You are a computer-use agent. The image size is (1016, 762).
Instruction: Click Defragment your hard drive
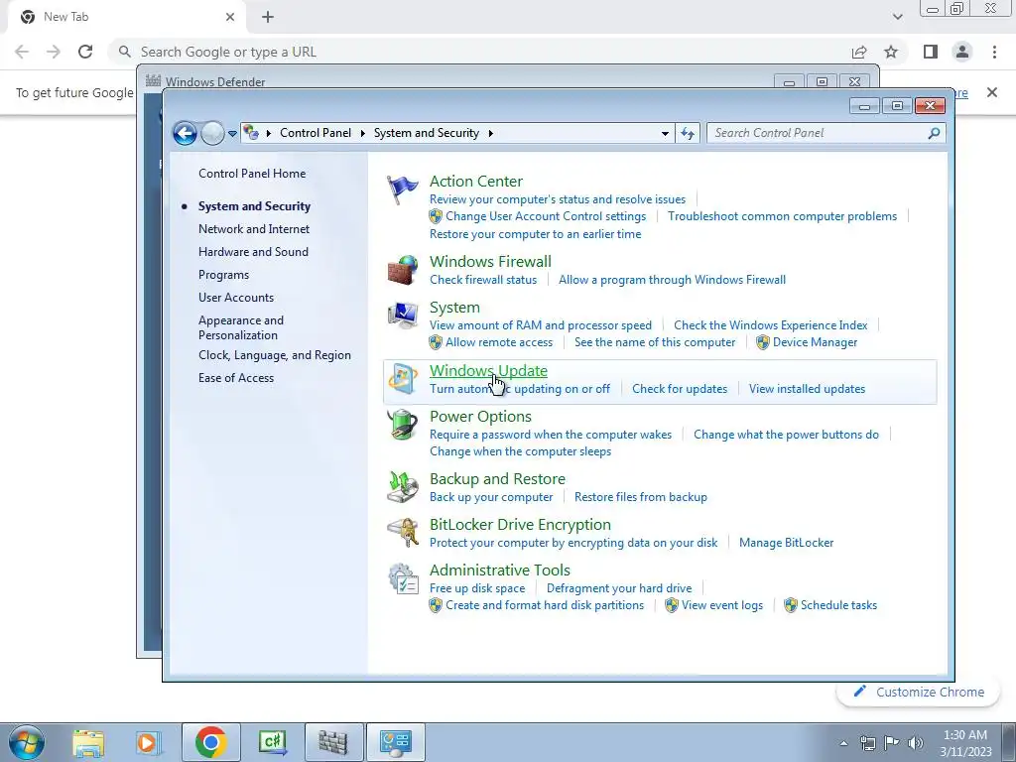[x=619, y=588]
